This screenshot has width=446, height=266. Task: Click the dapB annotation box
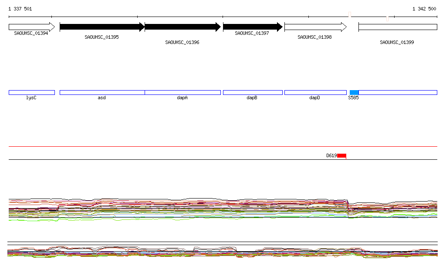coord(252,92)
